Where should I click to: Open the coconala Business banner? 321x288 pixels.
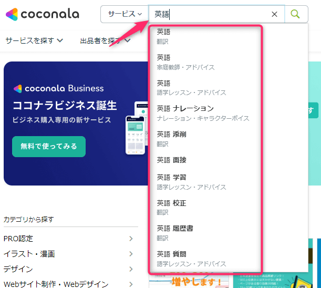tap(76, 124)
